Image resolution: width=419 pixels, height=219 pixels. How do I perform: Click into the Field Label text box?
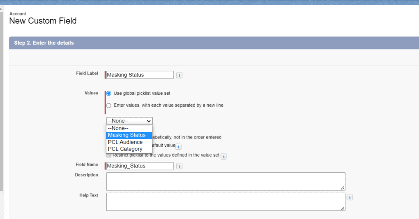coord(140,75)
